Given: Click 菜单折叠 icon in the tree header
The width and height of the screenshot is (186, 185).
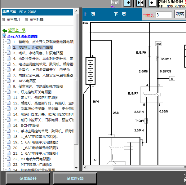Looking at the screenshot, I should tap(26, 20).
